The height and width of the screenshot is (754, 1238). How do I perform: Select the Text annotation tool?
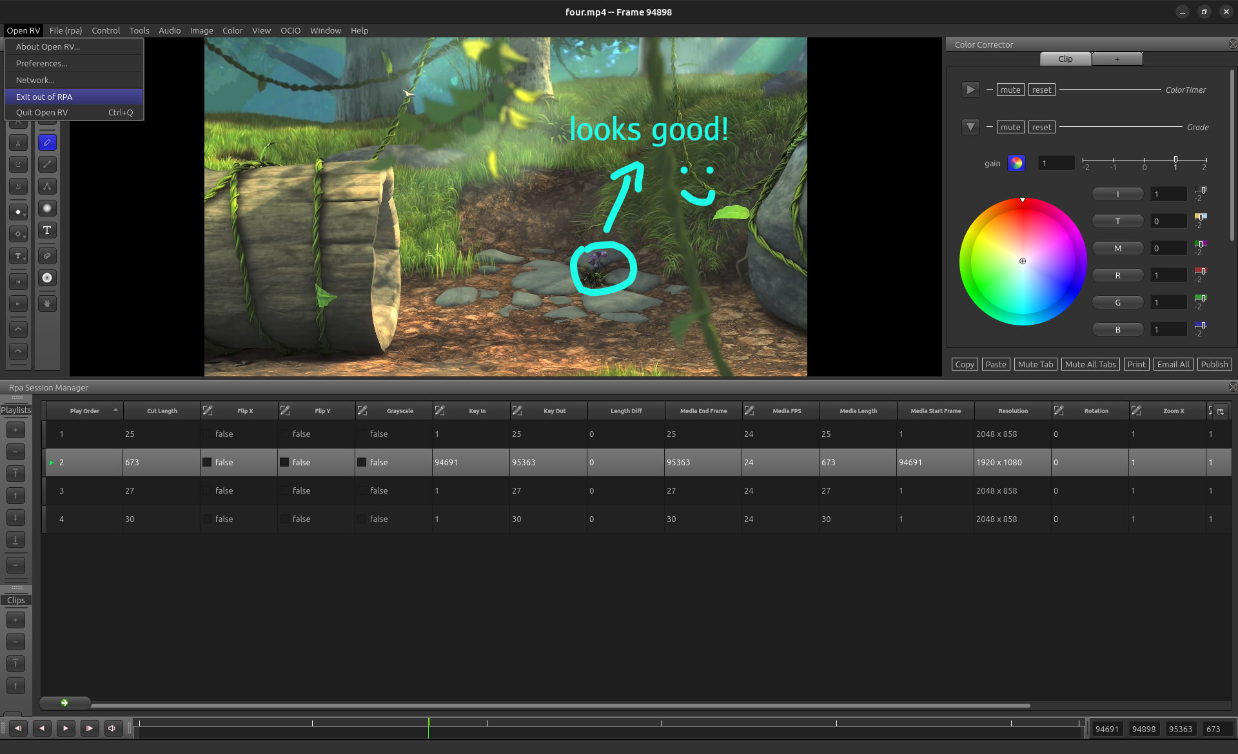coord(47,230)
